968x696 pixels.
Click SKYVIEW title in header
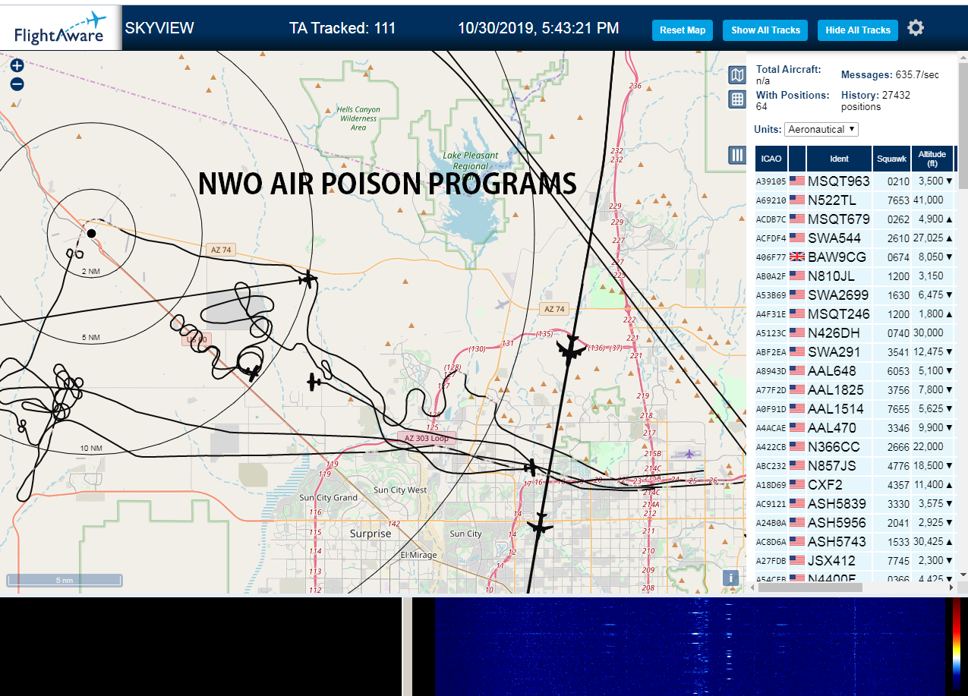[x=159, y=28]
